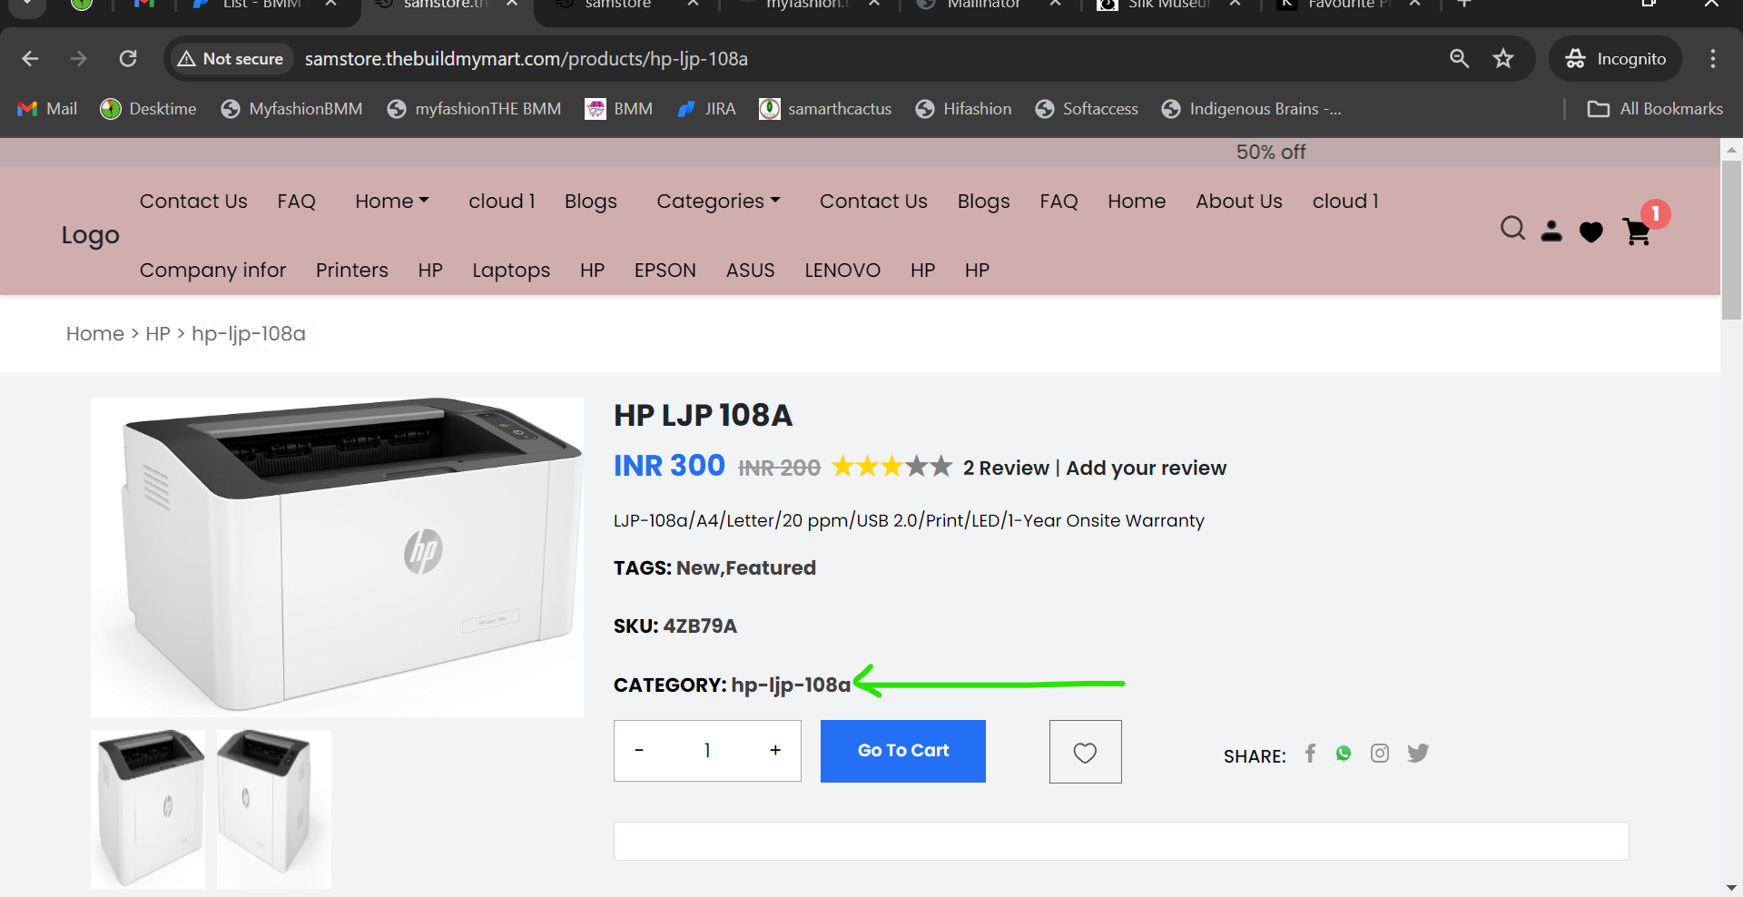Image resolution: width=1743 pixels, height=897 pixels.
Task: Decrease quantity with the minus button
Action: [x=639, y=751]
